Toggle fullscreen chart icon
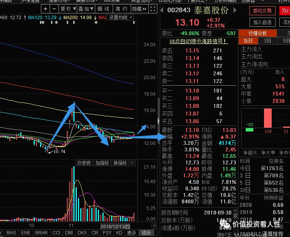Viewport: 290px width, 237px height. click(x=153, y=9)
